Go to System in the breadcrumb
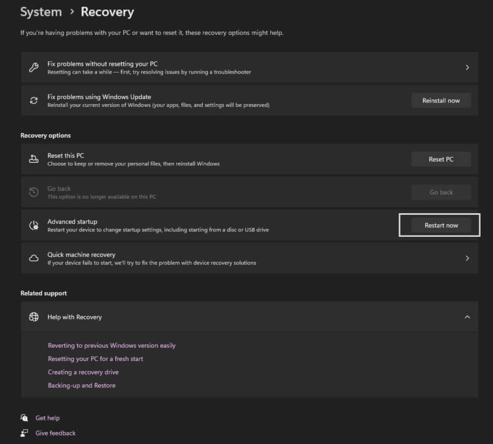 tap(41, 12)
